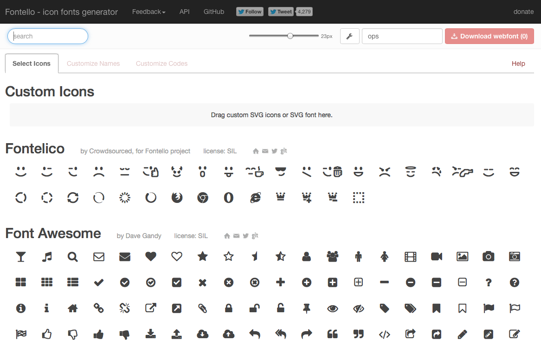Select the Internet Explorer icon
The image size is (541, 340).
255,198
